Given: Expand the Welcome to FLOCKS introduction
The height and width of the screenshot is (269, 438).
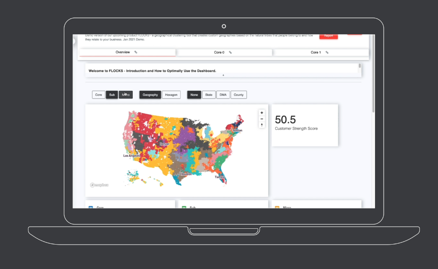Looking at the screenshot, I should pyautogui.click(x=223, y=75).
